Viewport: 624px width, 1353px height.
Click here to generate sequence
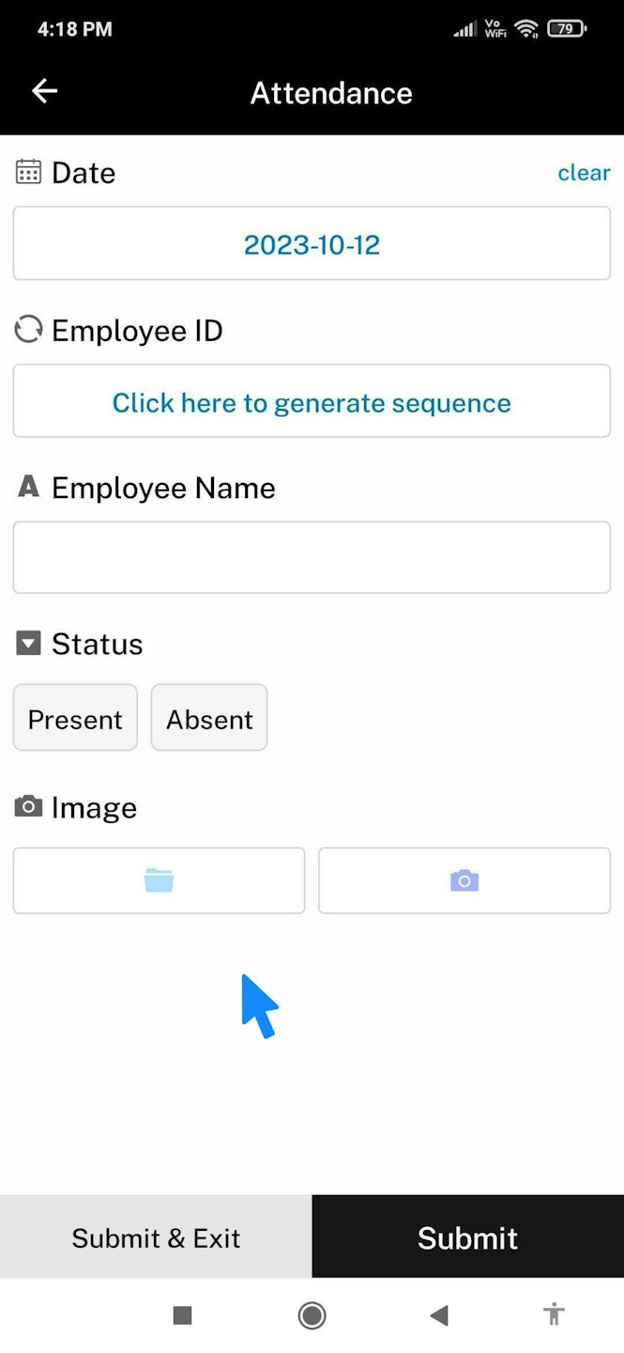tap(312, 402)
